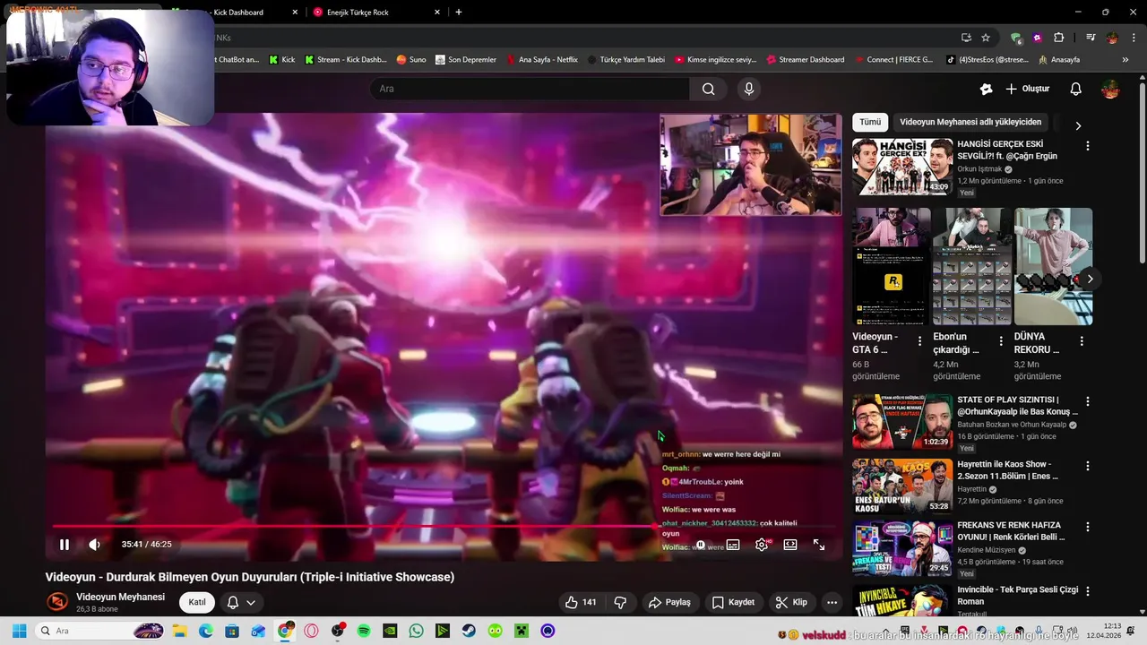Open YouTube notifications bell
This screenshot has width=1147, height=645.
(1076, 89)
